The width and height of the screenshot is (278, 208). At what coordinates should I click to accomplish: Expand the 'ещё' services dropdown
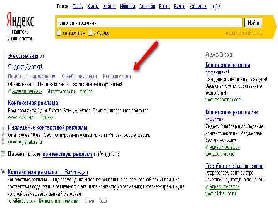pos(215,7)
